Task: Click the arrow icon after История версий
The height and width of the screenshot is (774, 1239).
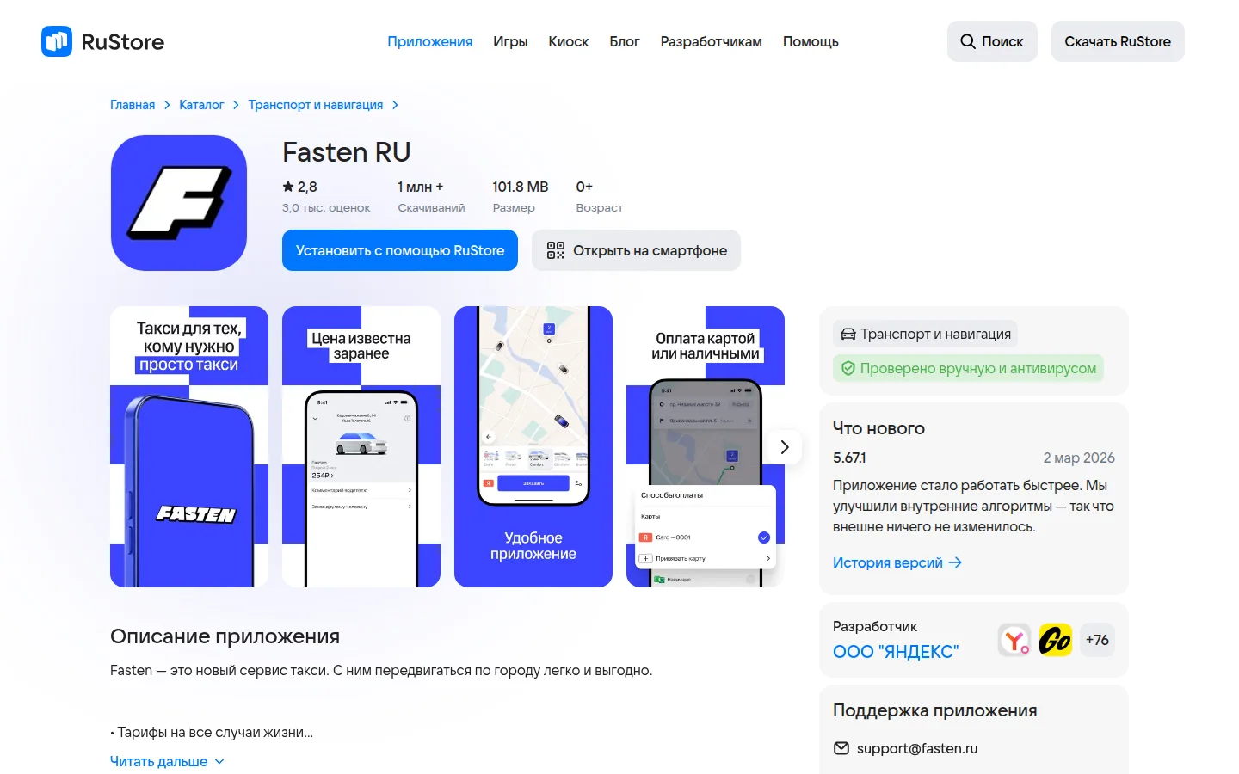Action: point(955,562)
